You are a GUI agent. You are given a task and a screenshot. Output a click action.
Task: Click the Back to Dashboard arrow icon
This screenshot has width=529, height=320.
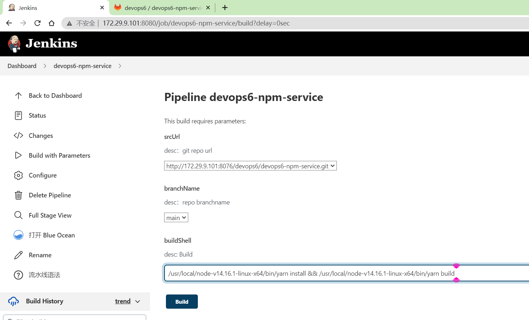[18, 96]
